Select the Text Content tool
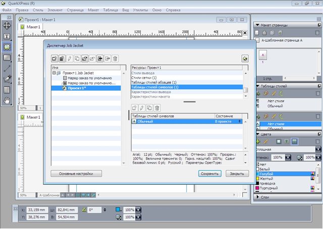323x229 pixels. pos(7,37)
